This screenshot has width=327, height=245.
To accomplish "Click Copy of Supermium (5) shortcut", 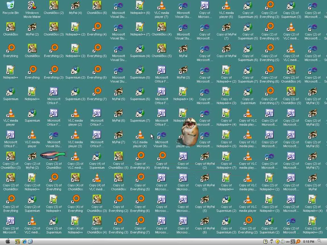I will (x=248, y=31).
